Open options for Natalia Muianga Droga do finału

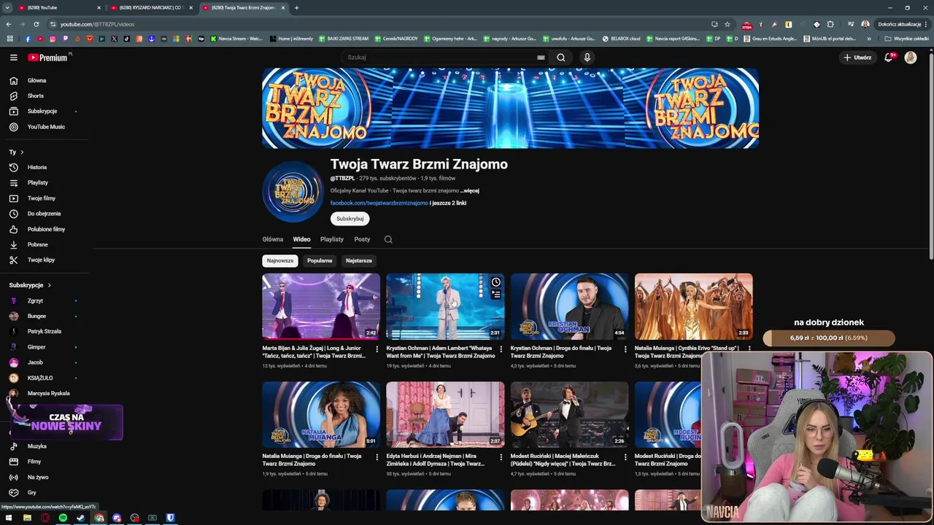click(x=377, y=457)
